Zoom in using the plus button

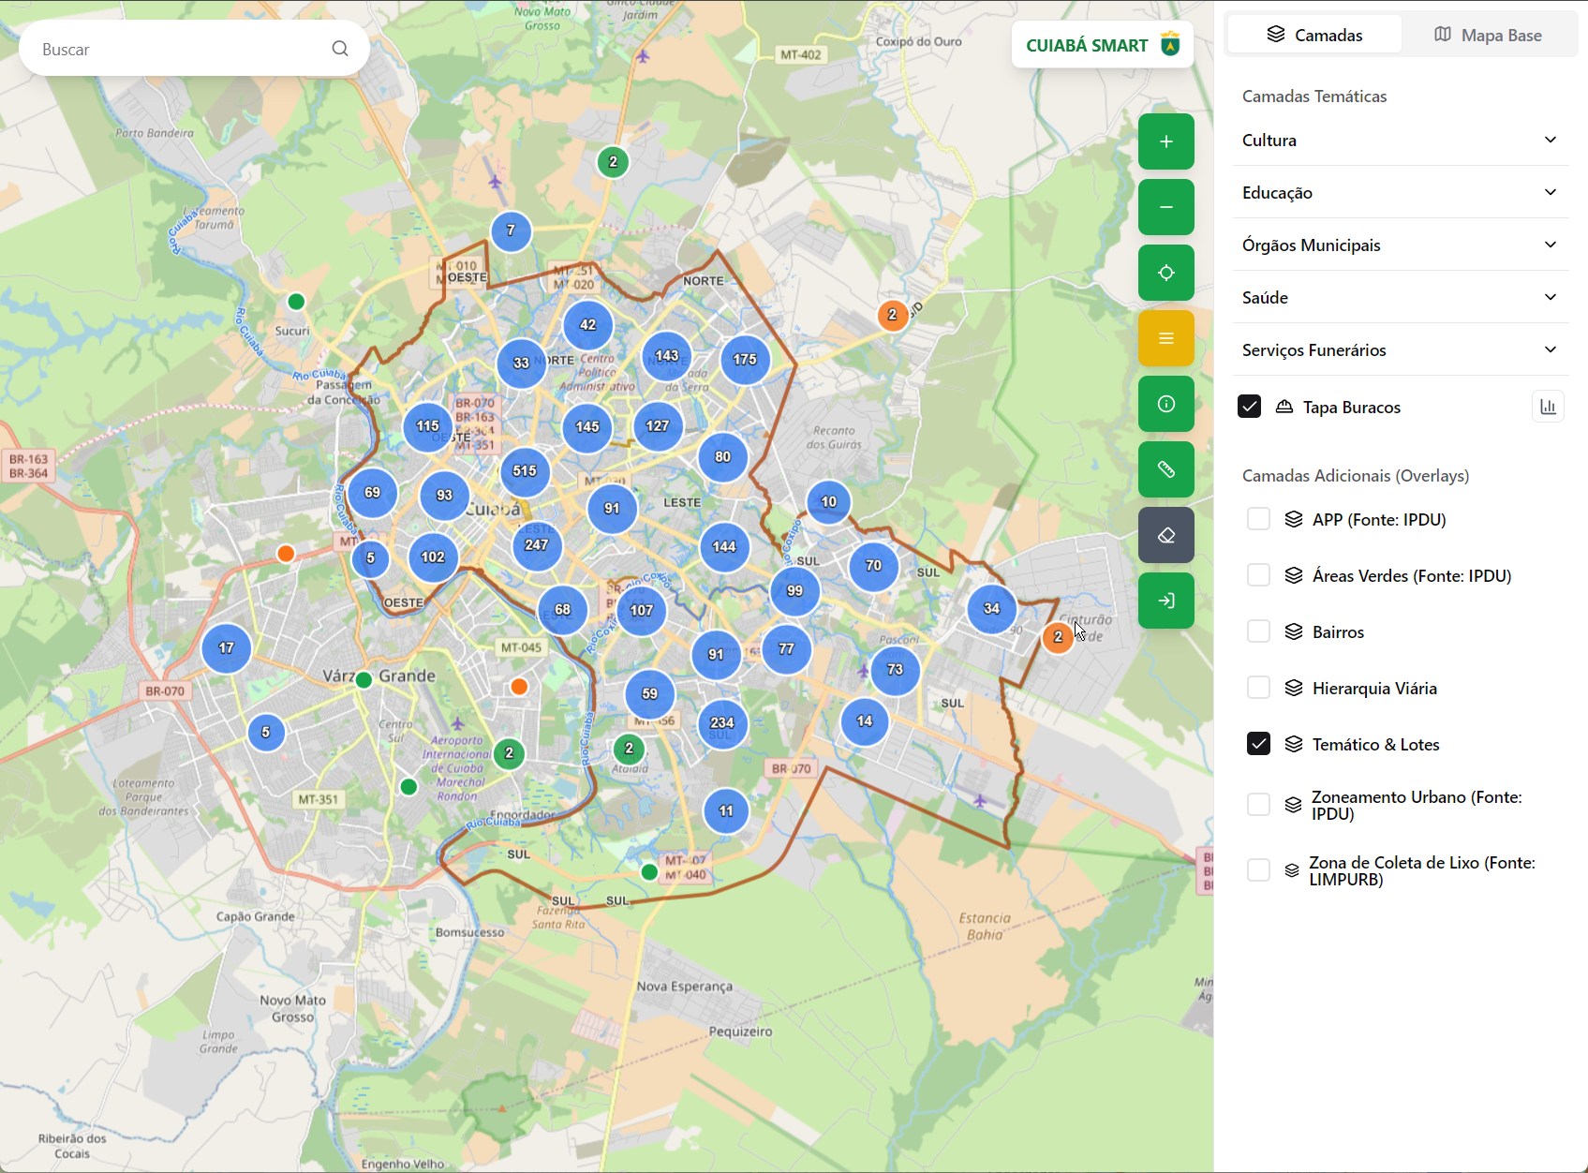pos(1165,141)
